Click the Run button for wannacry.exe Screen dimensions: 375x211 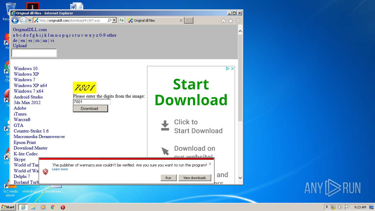[168, 178]
